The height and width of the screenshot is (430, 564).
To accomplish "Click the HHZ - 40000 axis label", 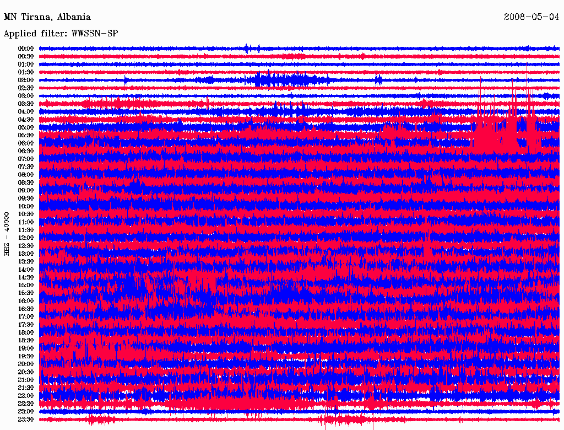I will tap(7, 234).
